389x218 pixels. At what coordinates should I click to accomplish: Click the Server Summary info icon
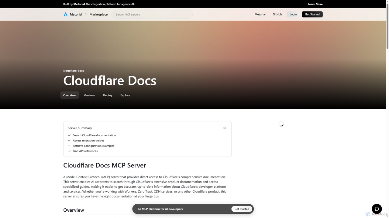click(x=225, y=128)
